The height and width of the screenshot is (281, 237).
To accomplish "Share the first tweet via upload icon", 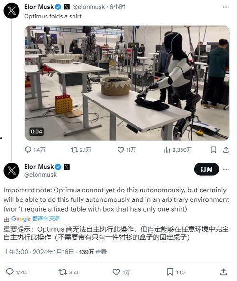I will point(226,150).
